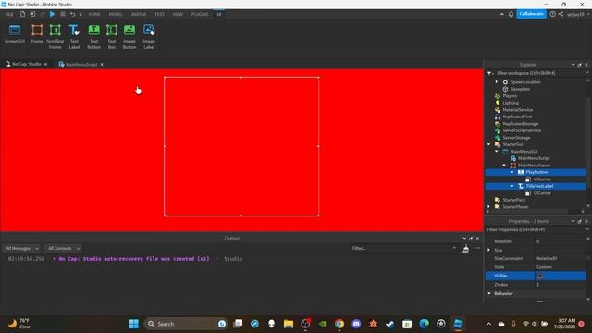Switch to the PLUGINS ribbon tab
Screen dimensions: 592x333
point(200,14)
